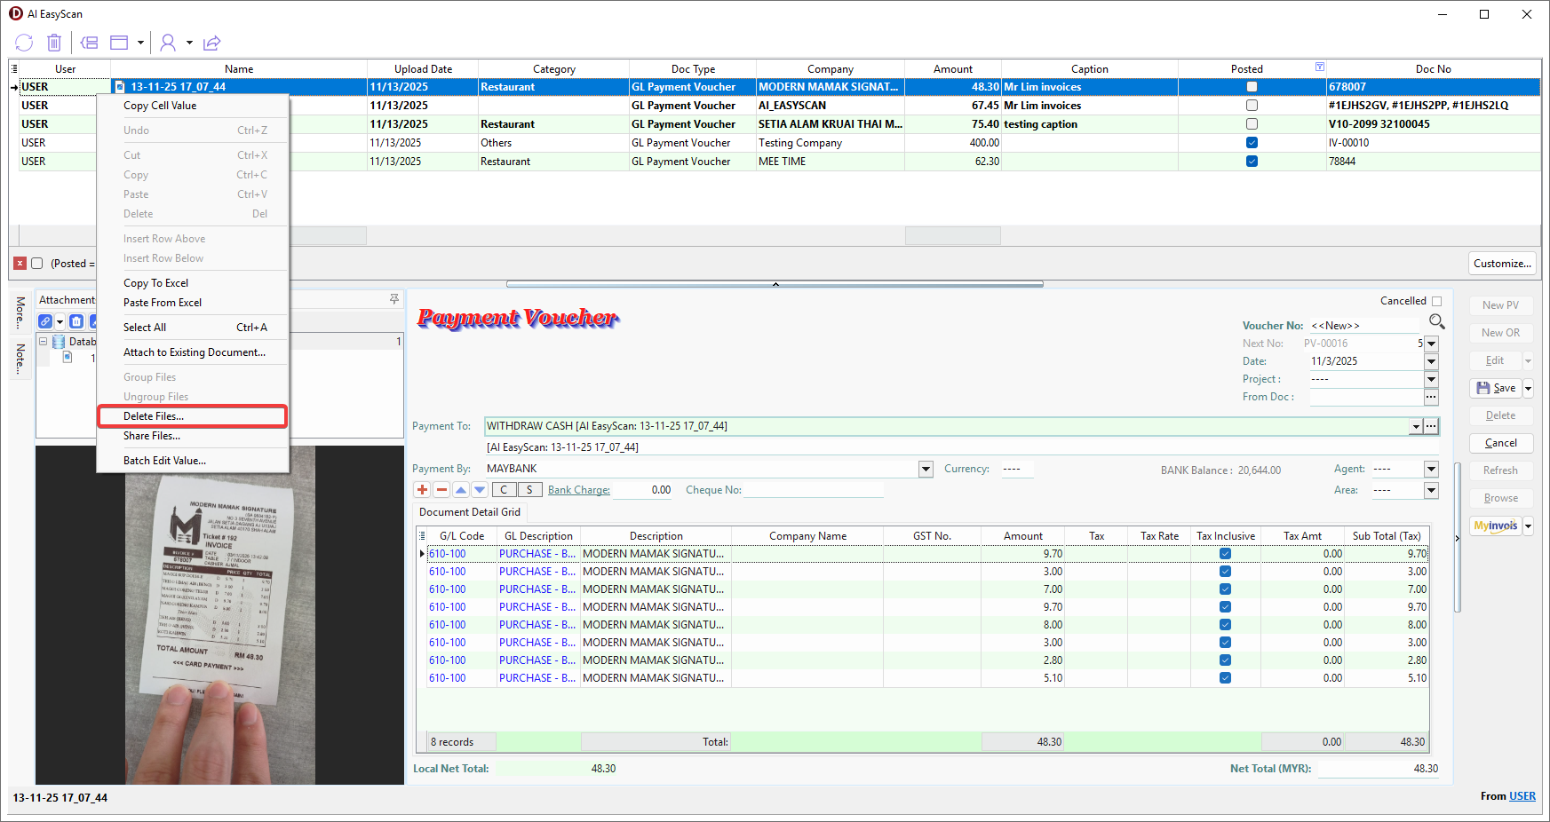Uncheck Posted box for MEE TIME row

(1252, 162)
